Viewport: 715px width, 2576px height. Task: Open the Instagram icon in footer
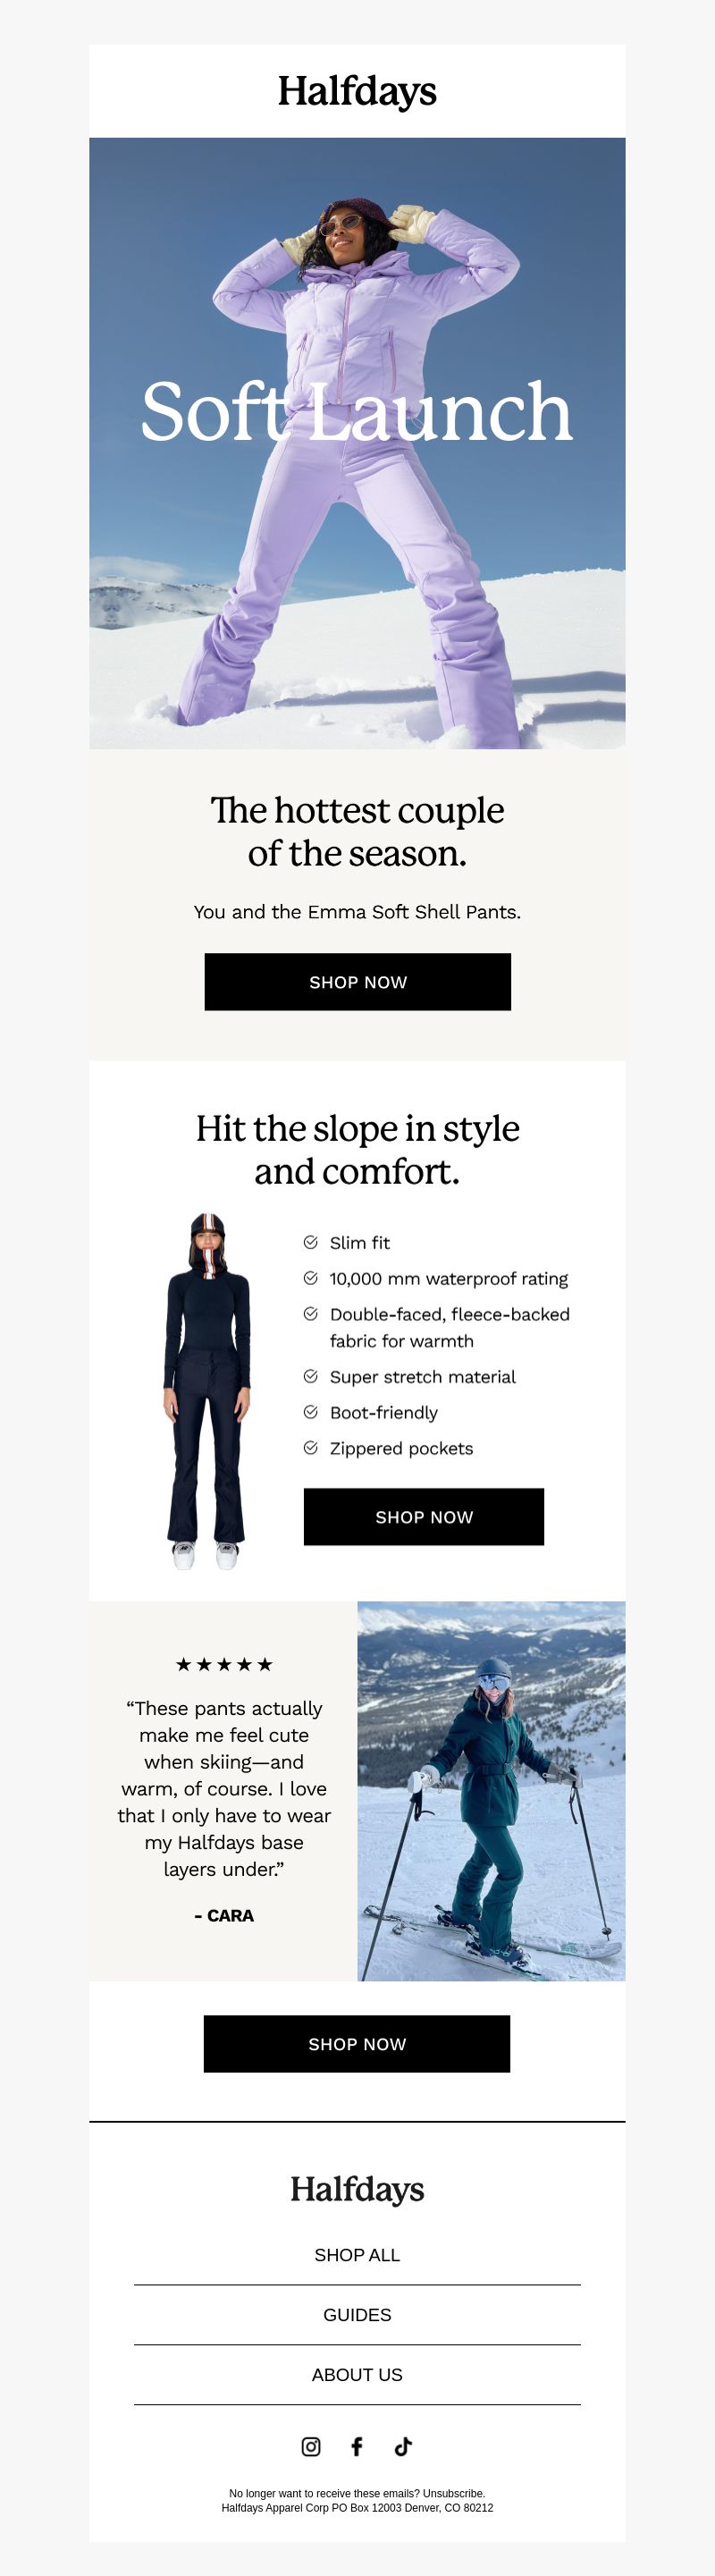pyautogui.click(x=311, y=2446)
